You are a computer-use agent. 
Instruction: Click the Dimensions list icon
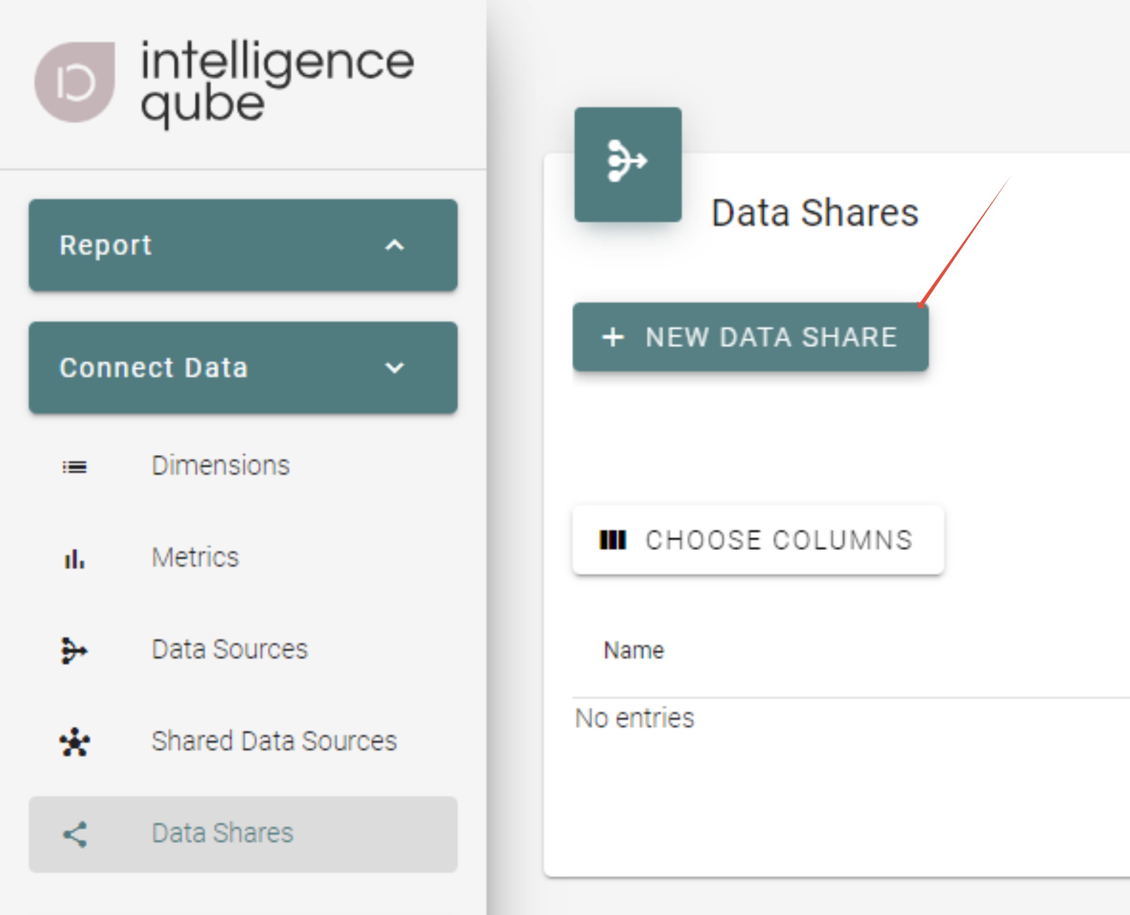click(x=74, y=466)
